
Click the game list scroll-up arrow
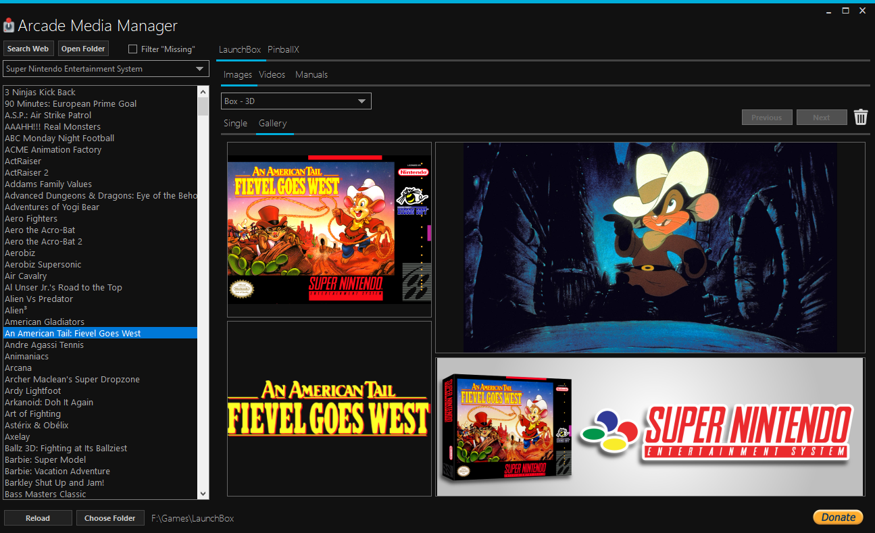click(x=203, y=91)
